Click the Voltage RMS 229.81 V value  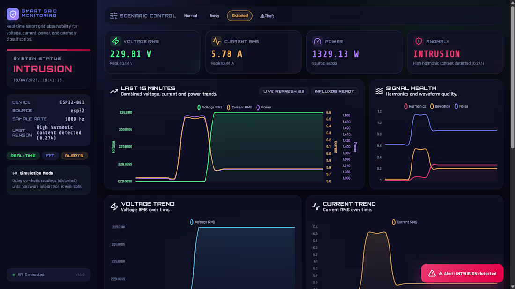[x=131, y=54]
